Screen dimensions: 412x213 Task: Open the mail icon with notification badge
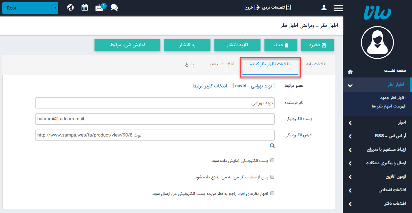tap(99, 7)
